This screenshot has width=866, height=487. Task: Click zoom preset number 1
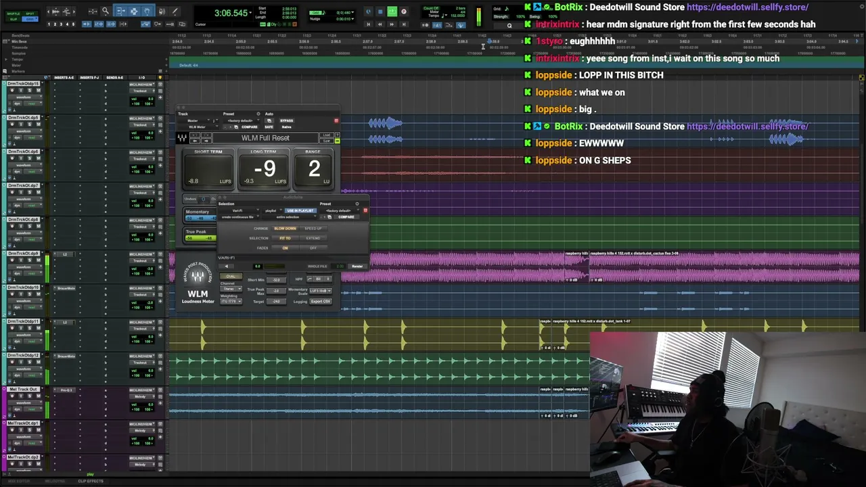point(49,24)
